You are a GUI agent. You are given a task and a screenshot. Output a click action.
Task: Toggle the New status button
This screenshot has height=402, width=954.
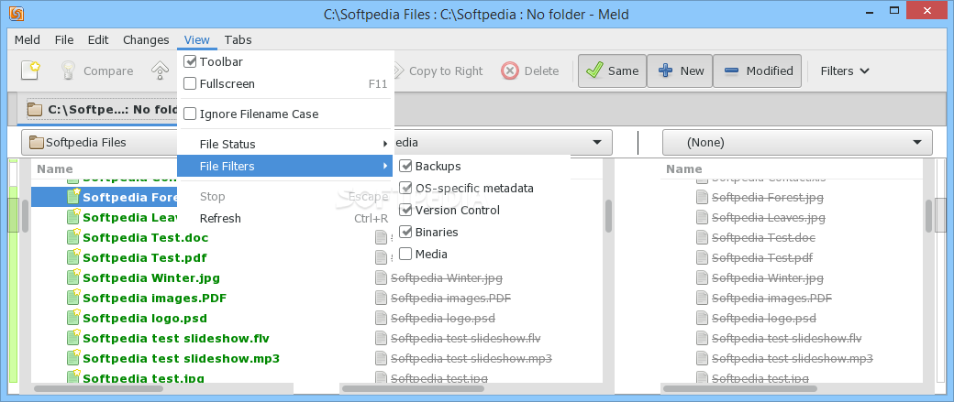click(x=680, y=71)
